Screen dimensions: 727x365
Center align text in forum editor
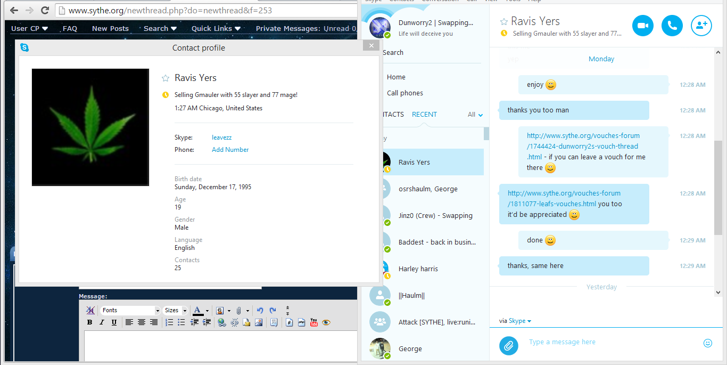coord(142,322)
